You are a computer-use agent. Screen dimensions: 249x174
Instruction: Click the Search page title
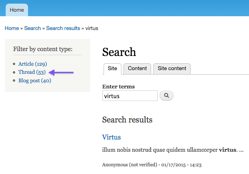(x=119, y=52)
